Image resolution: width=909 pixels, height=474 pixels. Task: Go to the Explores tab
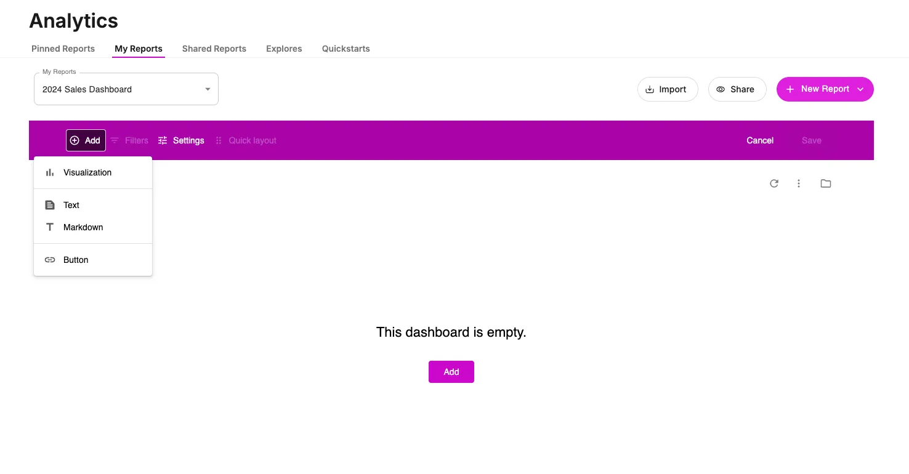pos(284,49)
